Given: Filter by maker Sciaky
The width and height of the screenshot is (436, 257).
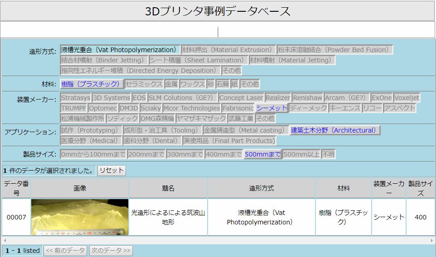Looking at the screenshot, I should click(150, 108).
